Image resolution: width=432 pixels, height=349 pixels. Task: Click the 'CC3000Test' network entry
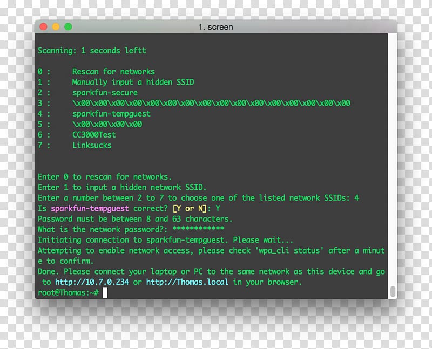coord(94,135)
